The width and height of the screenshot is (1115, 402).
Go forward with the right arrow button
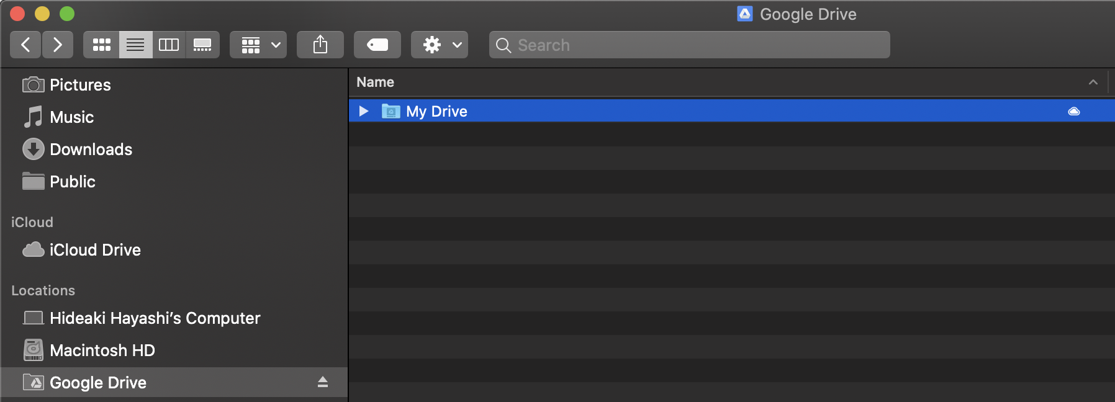click(x=58, y=45)
